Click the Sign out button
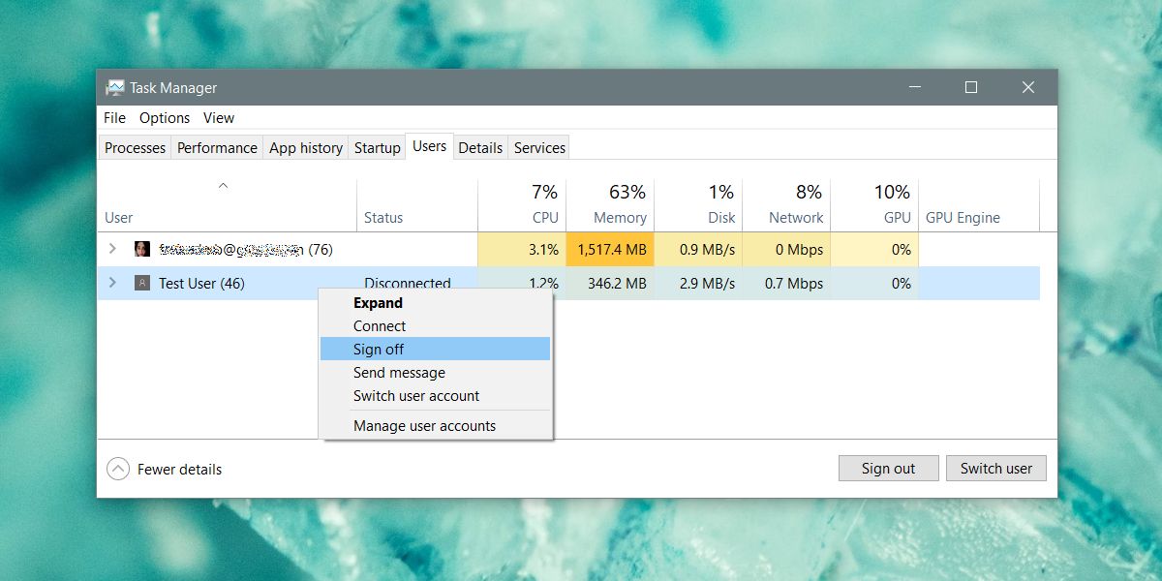Viewport: 1162px width, 581px height. click(x=888, y=468)
